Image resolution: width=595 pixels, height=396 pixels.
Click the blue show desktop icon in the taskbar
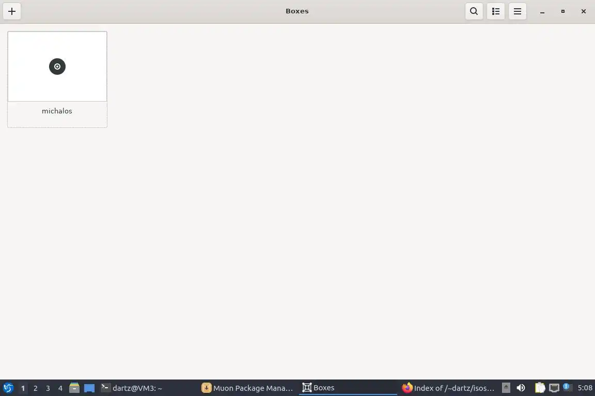89,388
